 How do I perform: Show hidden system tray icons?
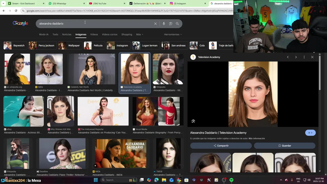tap(281, 180)
